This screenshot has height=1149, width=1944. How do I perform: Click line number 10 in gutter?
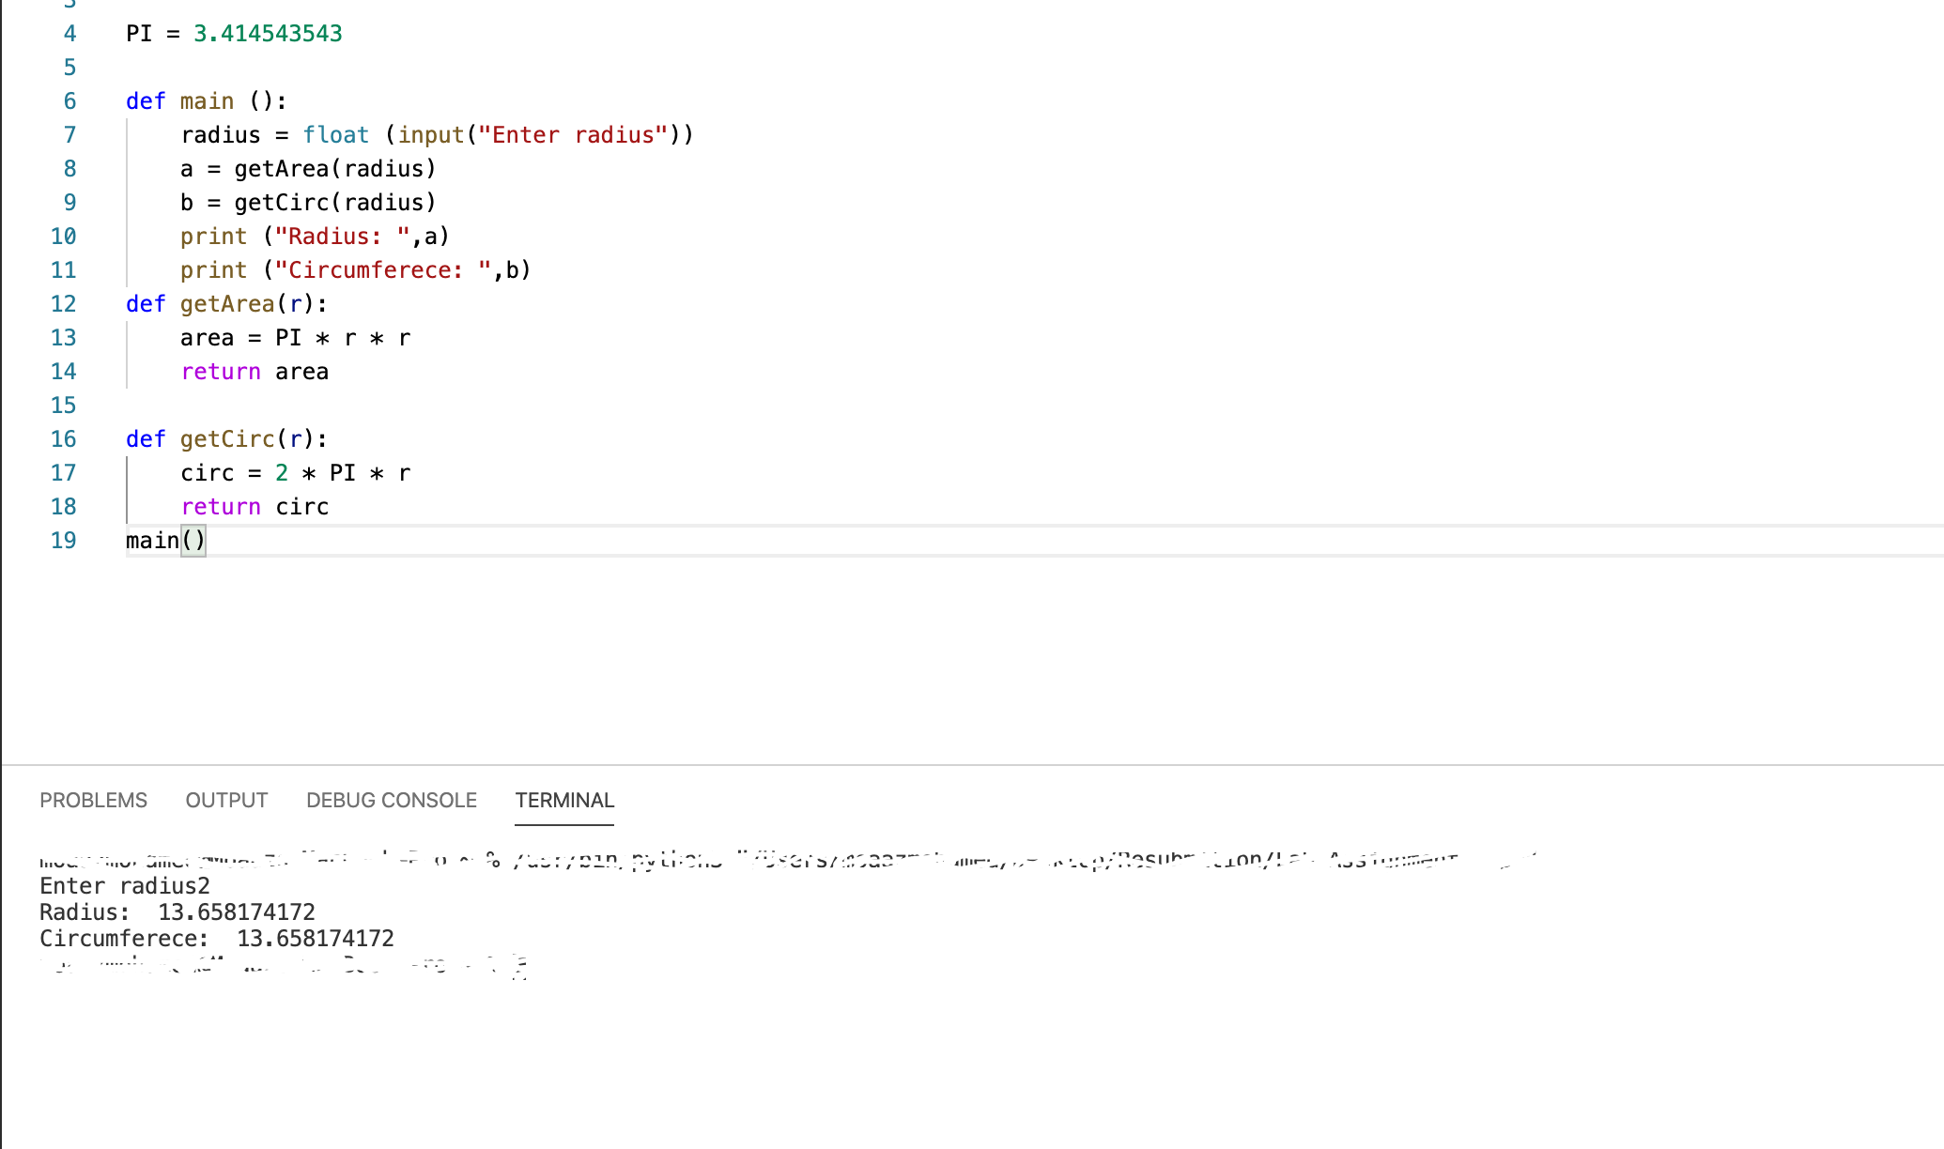pyautogui.click(x=63, y=237)
